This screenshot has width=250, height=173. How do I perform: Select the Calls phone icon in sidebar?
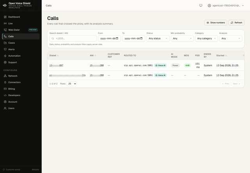tap(5, 36)
